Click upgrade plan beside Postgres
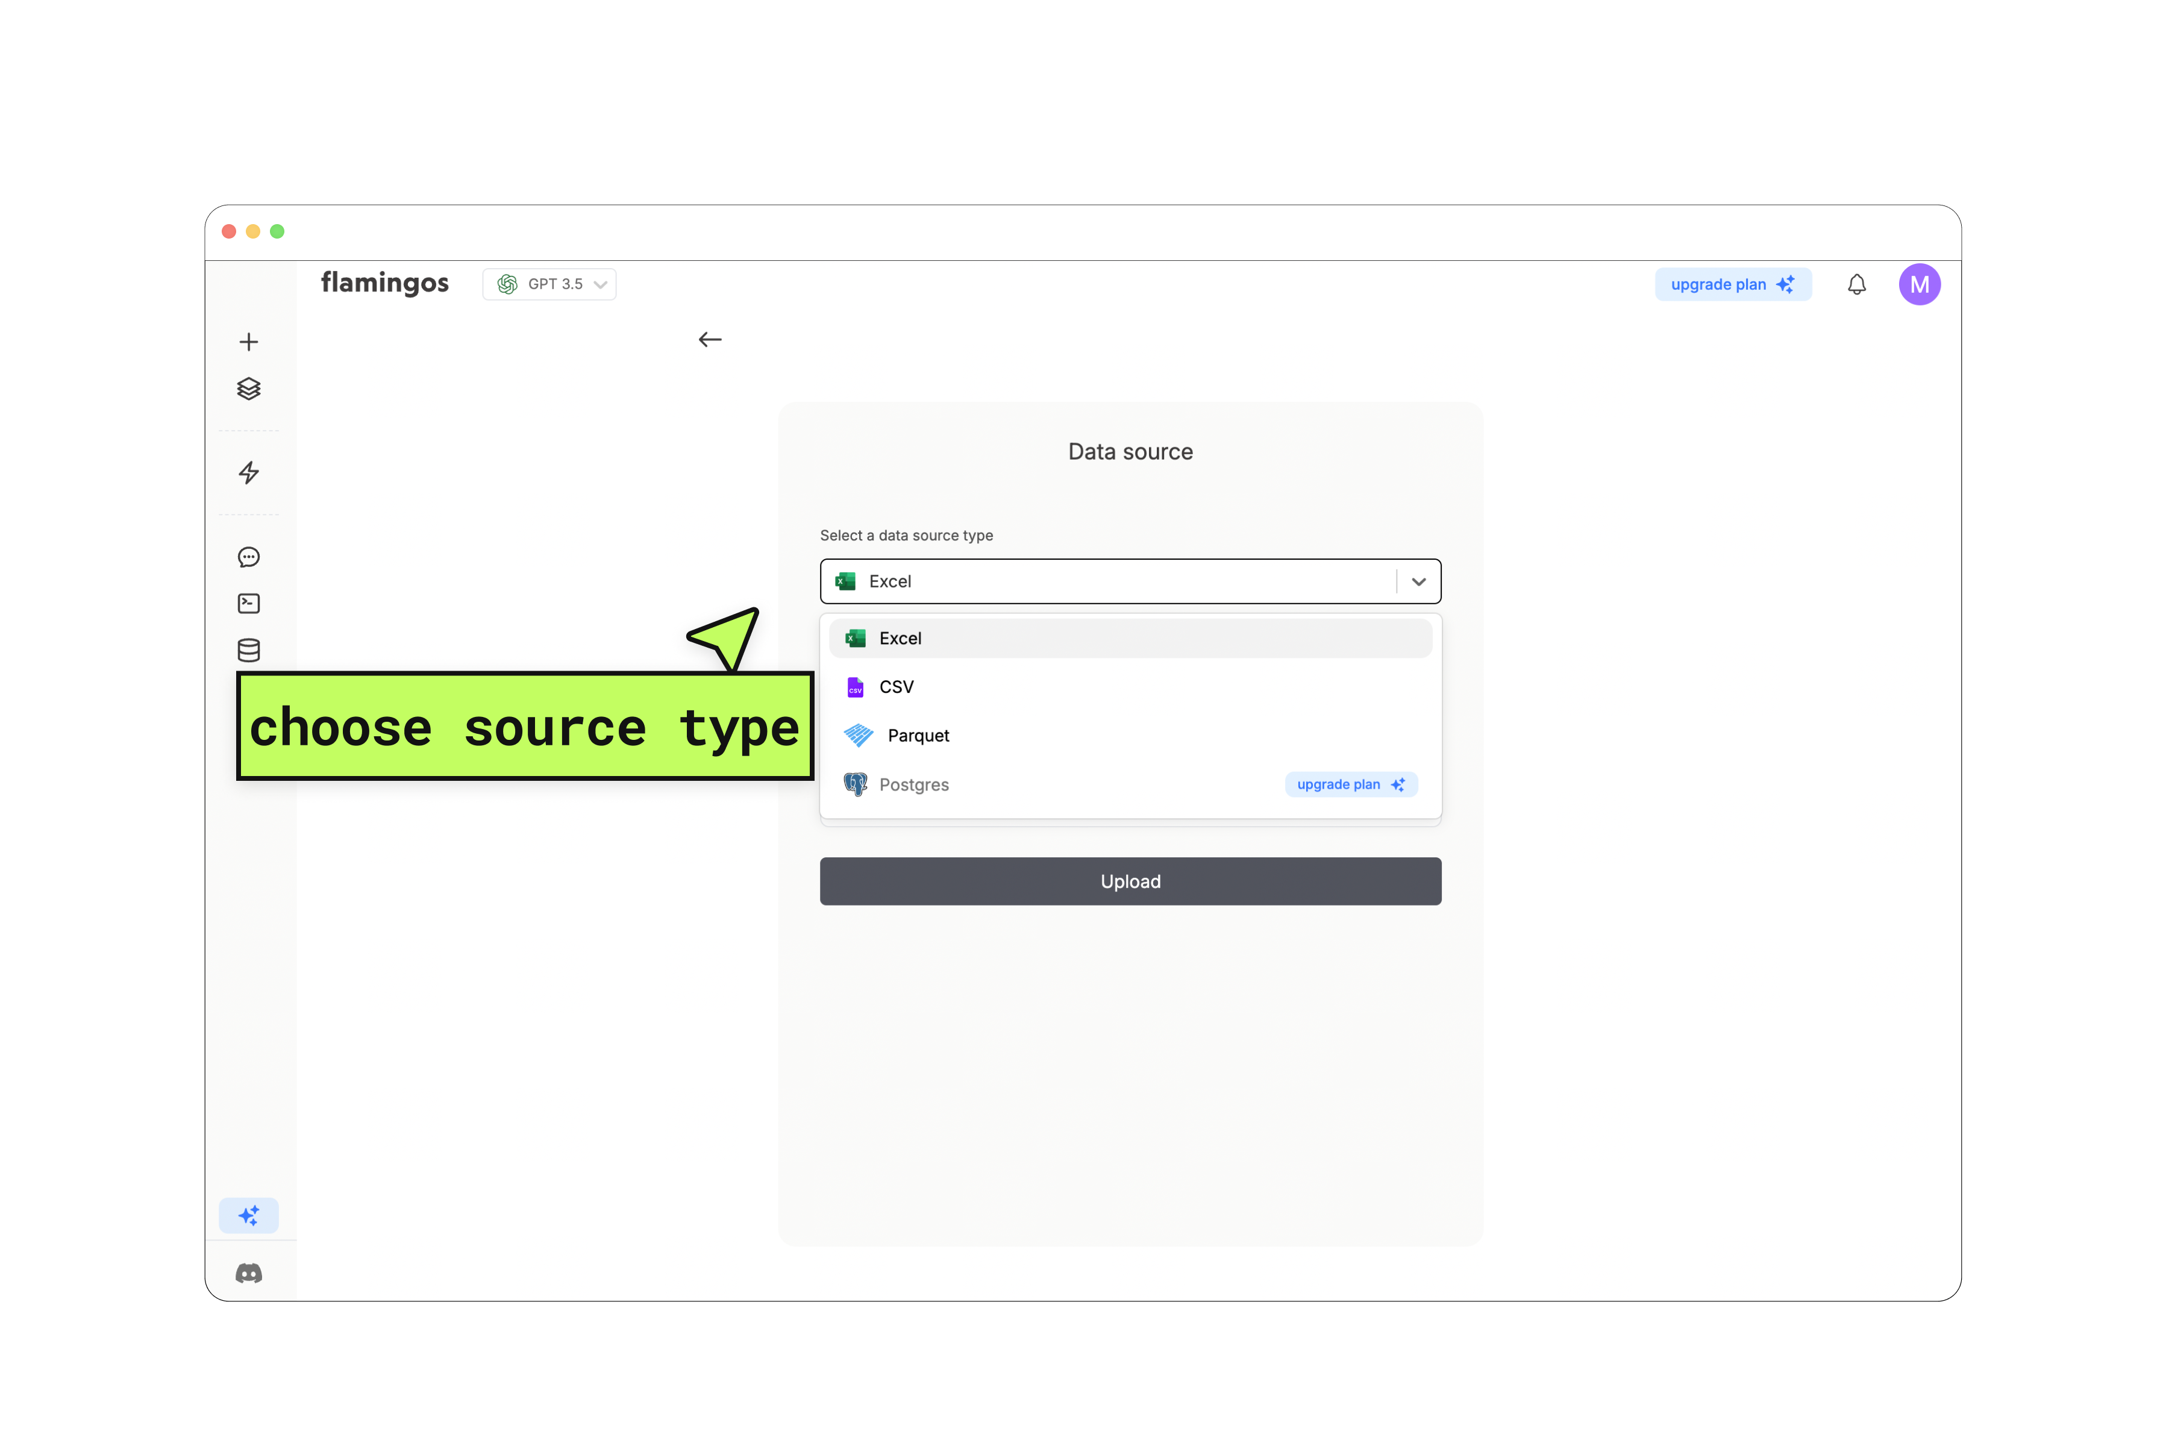This screenshot has width=2169, height=1446. point(1350,785)
